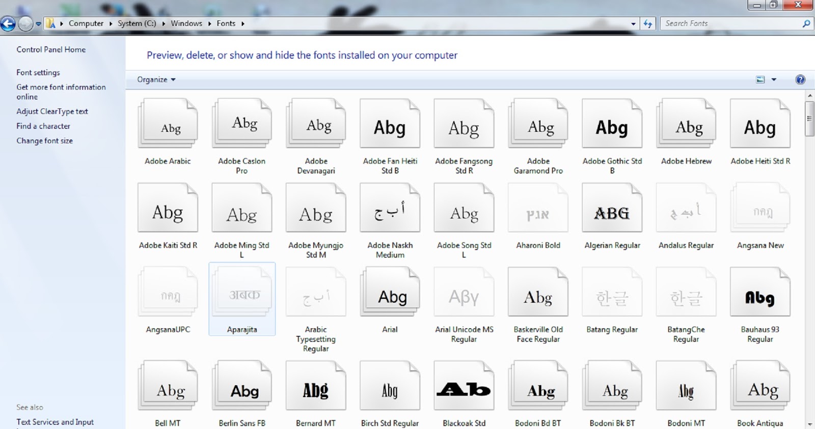Viewport: 815px width, 429px height.
Task: Select the Aharoni Bold font icon
Action: [538, 208]
